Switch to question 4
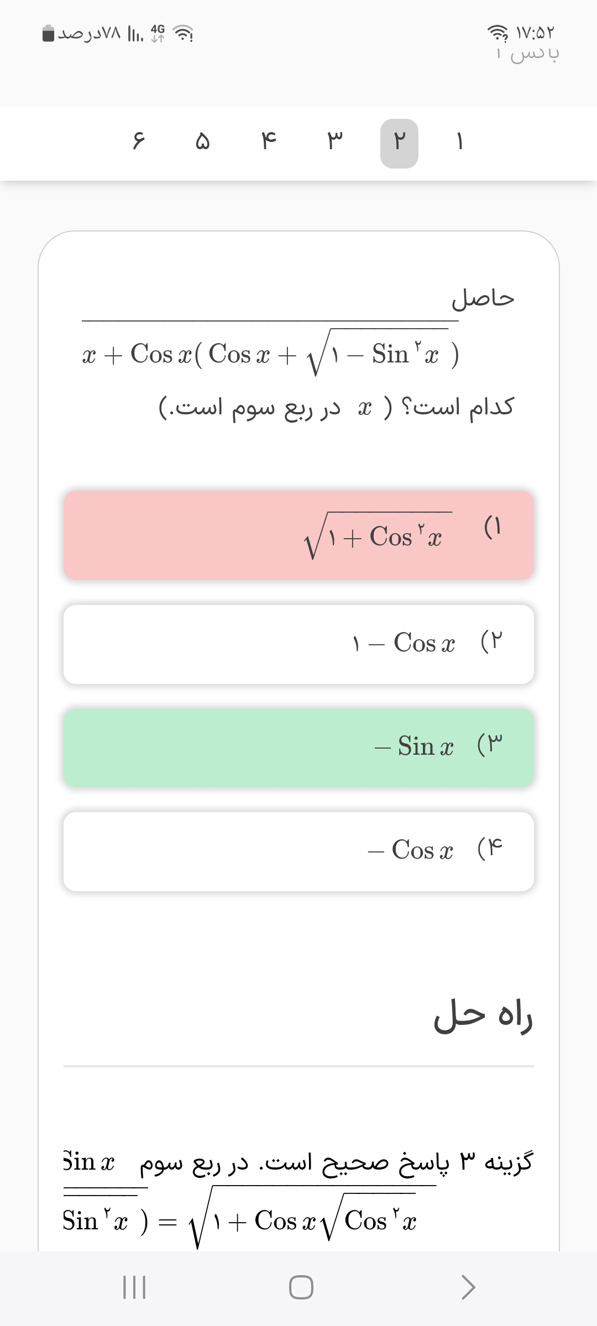597x1326 pixels. click(269, 143)
